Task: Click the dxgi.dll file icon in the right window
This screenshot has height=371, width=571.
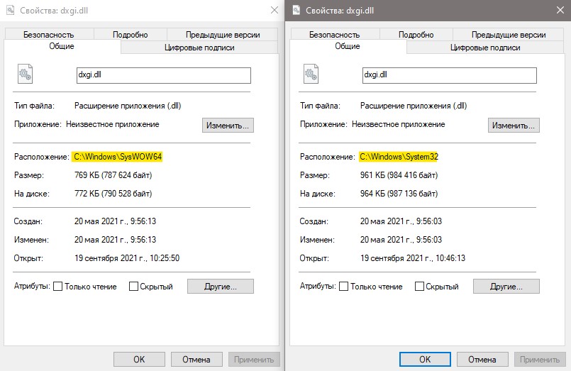Action: [311, 74]
